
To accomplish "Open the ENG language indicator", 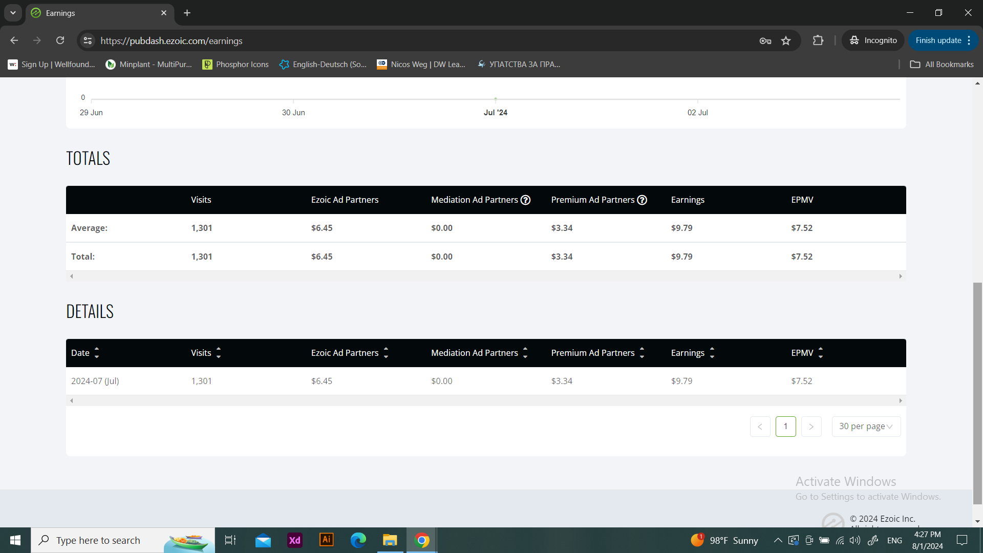I will pos(894,541).
